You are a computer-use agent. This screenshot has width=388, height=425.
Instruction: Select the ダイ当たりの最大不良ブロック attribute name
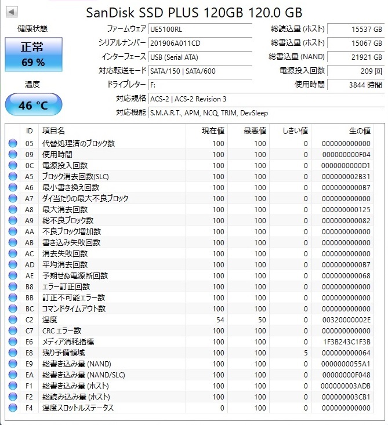[x=85, y=198]
